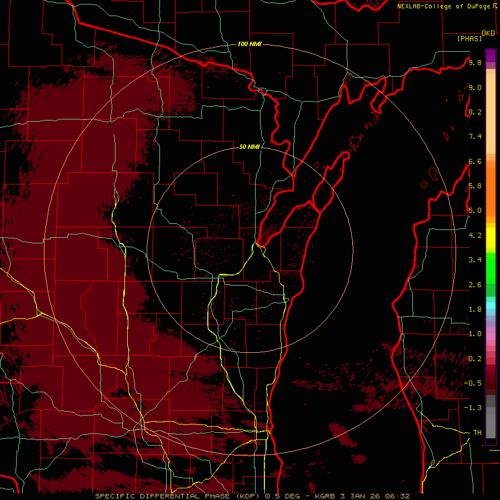Click the 5.8 scale value
The image size is (500, 500).
475,186
